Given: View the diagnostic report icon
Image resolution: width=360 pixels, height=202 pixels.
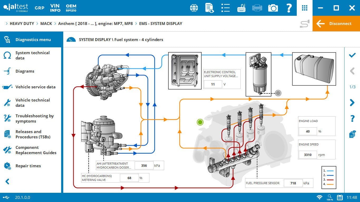Looking at the screenshot, I should [210, 8].
